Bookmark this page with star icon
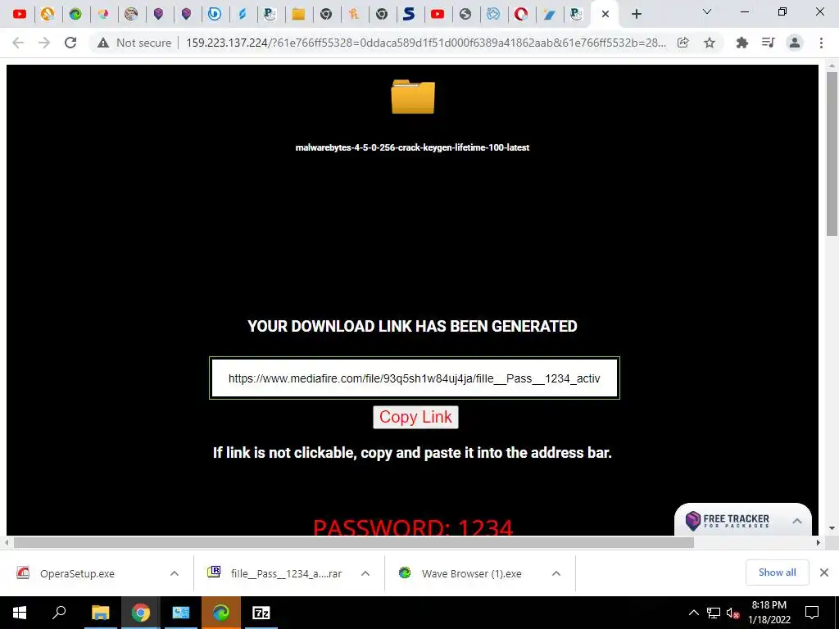This screenshot has height=629, width=839. coord(710,43)
